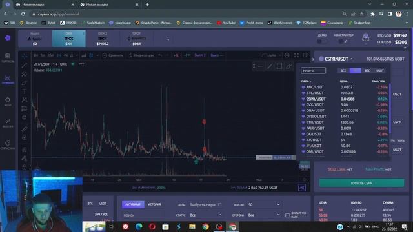The width and height of the screenshot is (413, 232).
Task: Open the portfolio briefcase sidebar icon
Action: click(8, 56)
